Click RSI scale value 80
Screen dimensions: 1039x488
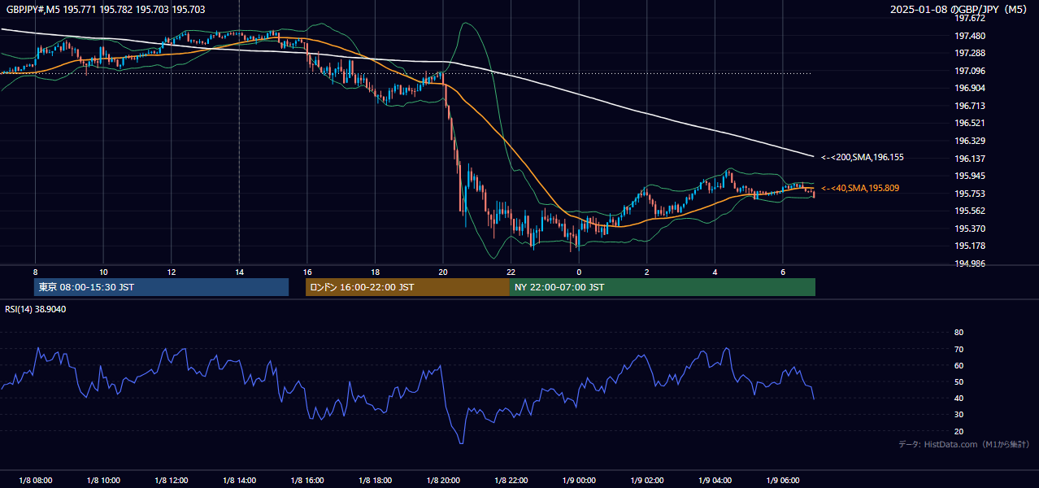[959, 333]
